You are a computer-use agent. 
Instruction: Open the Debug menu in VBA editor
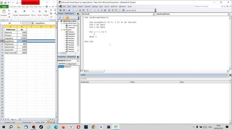[95, 6]
